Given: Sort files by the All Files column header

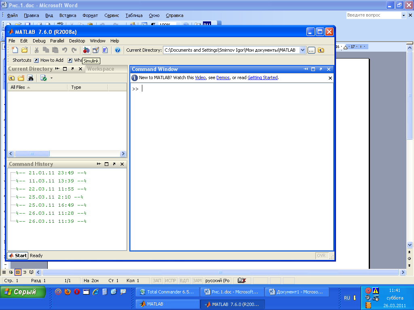Looking at the screenshot, I should pos(38,87).
